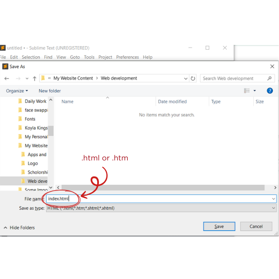Viewport: 279px width, 279px height.
Task: Open the Organize dropdown menu
Action: coord(17,91)
